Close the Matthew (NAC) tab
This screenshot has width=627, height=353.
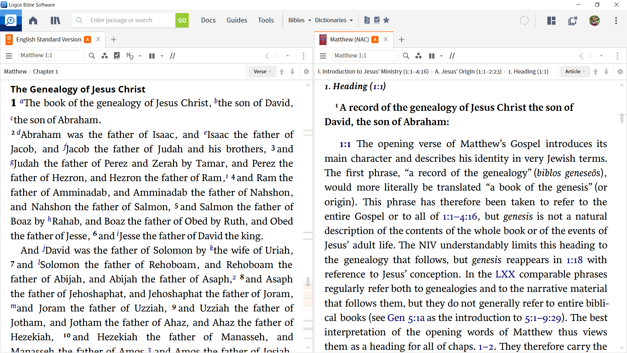pos(386,40)
